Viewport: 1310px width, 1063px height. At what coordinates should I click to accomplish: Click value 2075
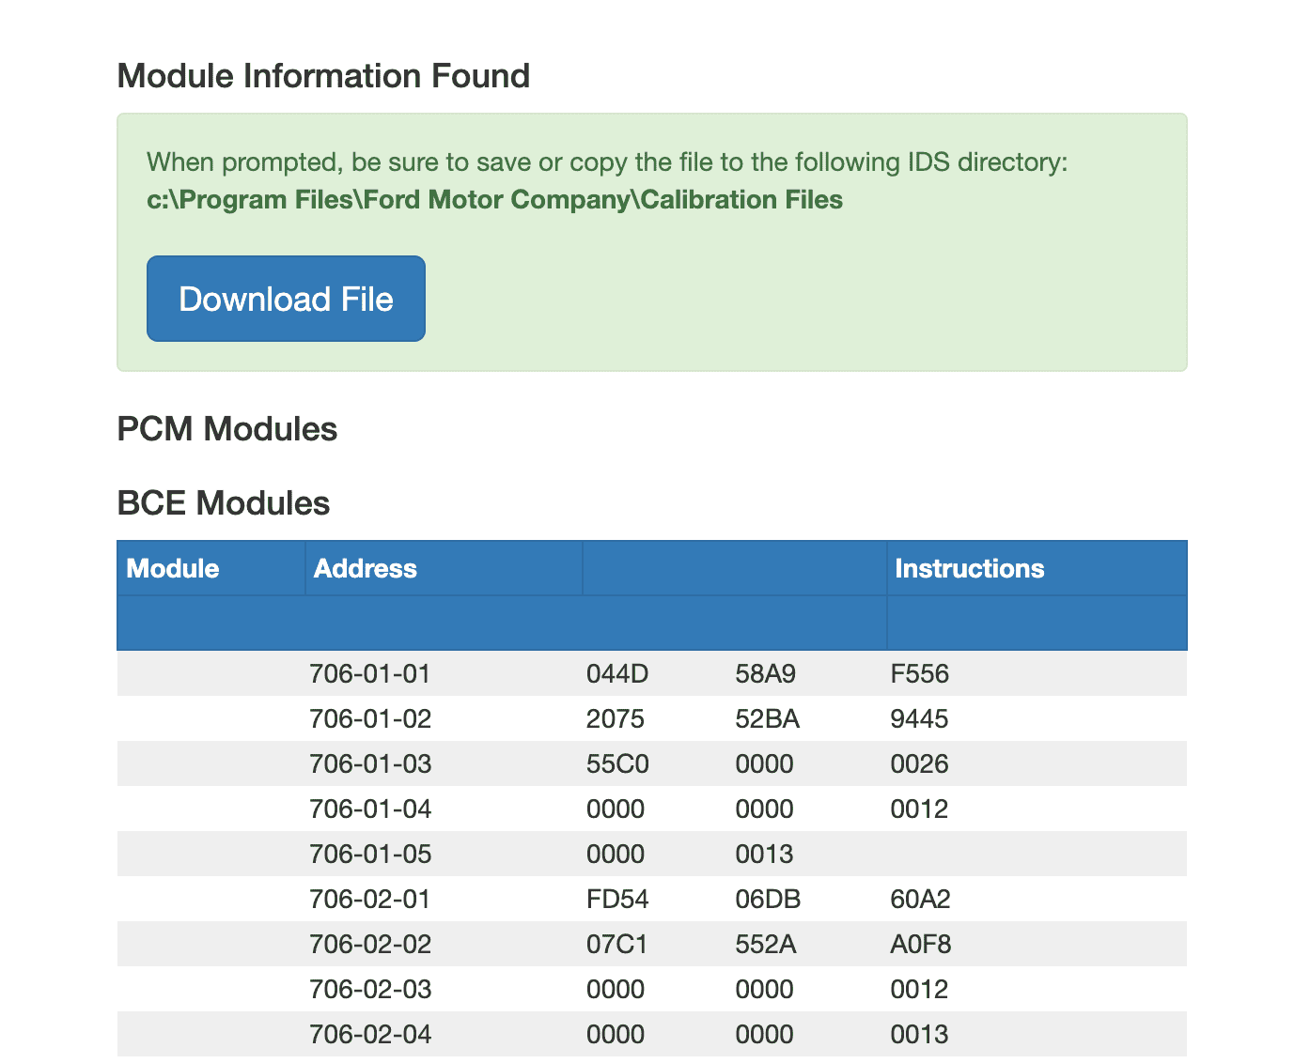(616, 718)
